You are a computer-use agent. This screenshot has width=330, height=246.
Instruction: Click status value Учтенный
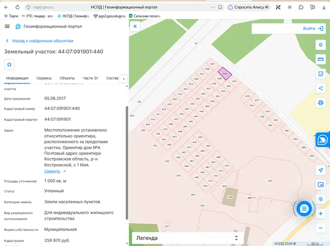click(x=54, y=191)
